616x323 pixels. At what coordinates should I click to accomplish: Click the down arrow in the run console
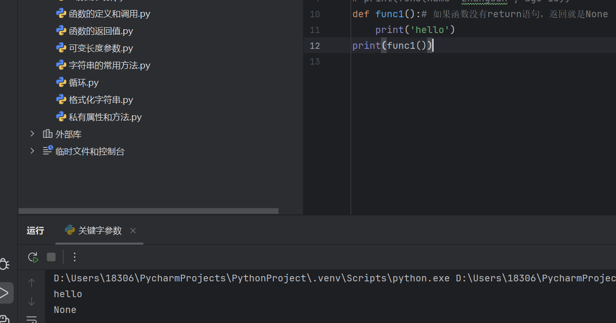pos(32,301)
